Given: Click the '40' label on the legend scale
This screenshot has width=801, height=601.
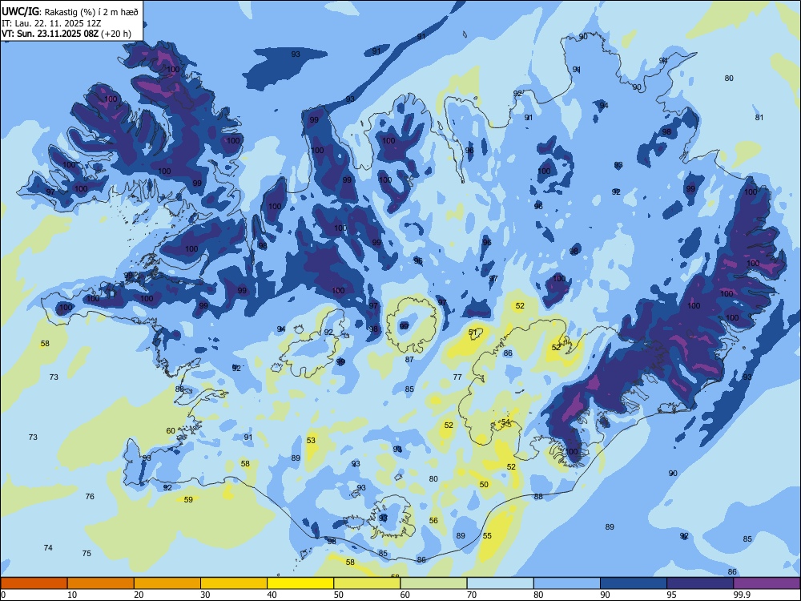Looking at the screenshot, I should [x=272, y=595].
